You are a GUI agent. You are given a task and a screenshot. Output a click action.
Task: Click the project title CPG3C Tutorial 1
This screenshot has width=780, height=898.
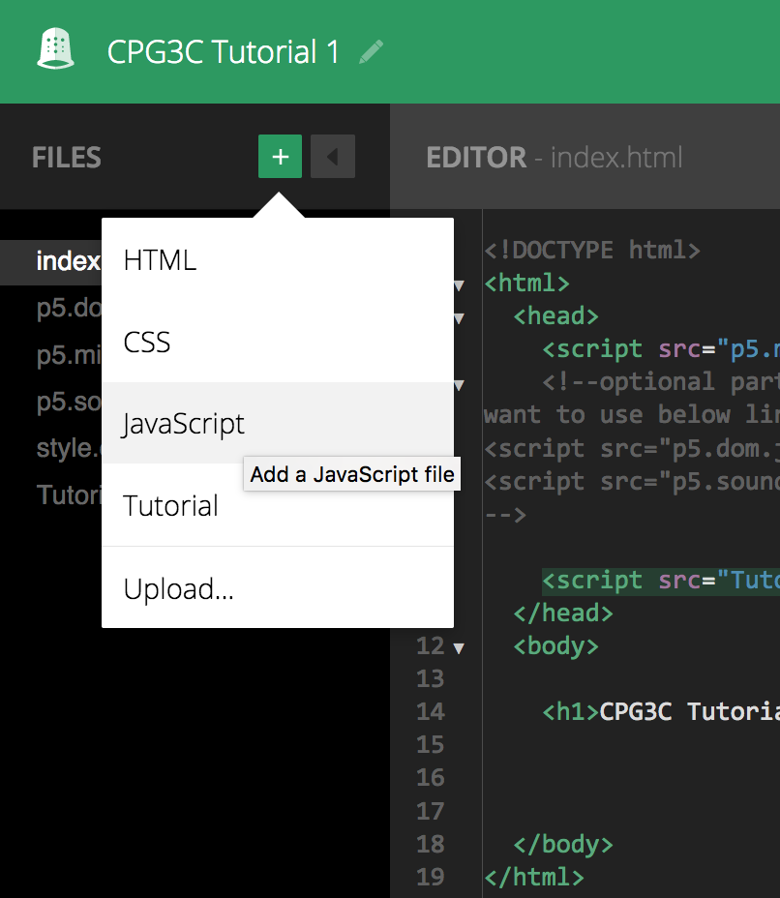click(224, 52)
